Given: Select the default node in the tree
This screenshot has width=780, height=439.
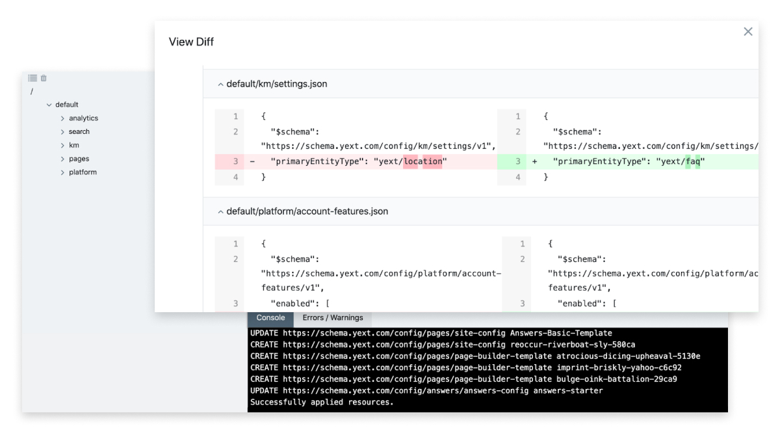Looking at the screenshot, I should click(66, 104).
